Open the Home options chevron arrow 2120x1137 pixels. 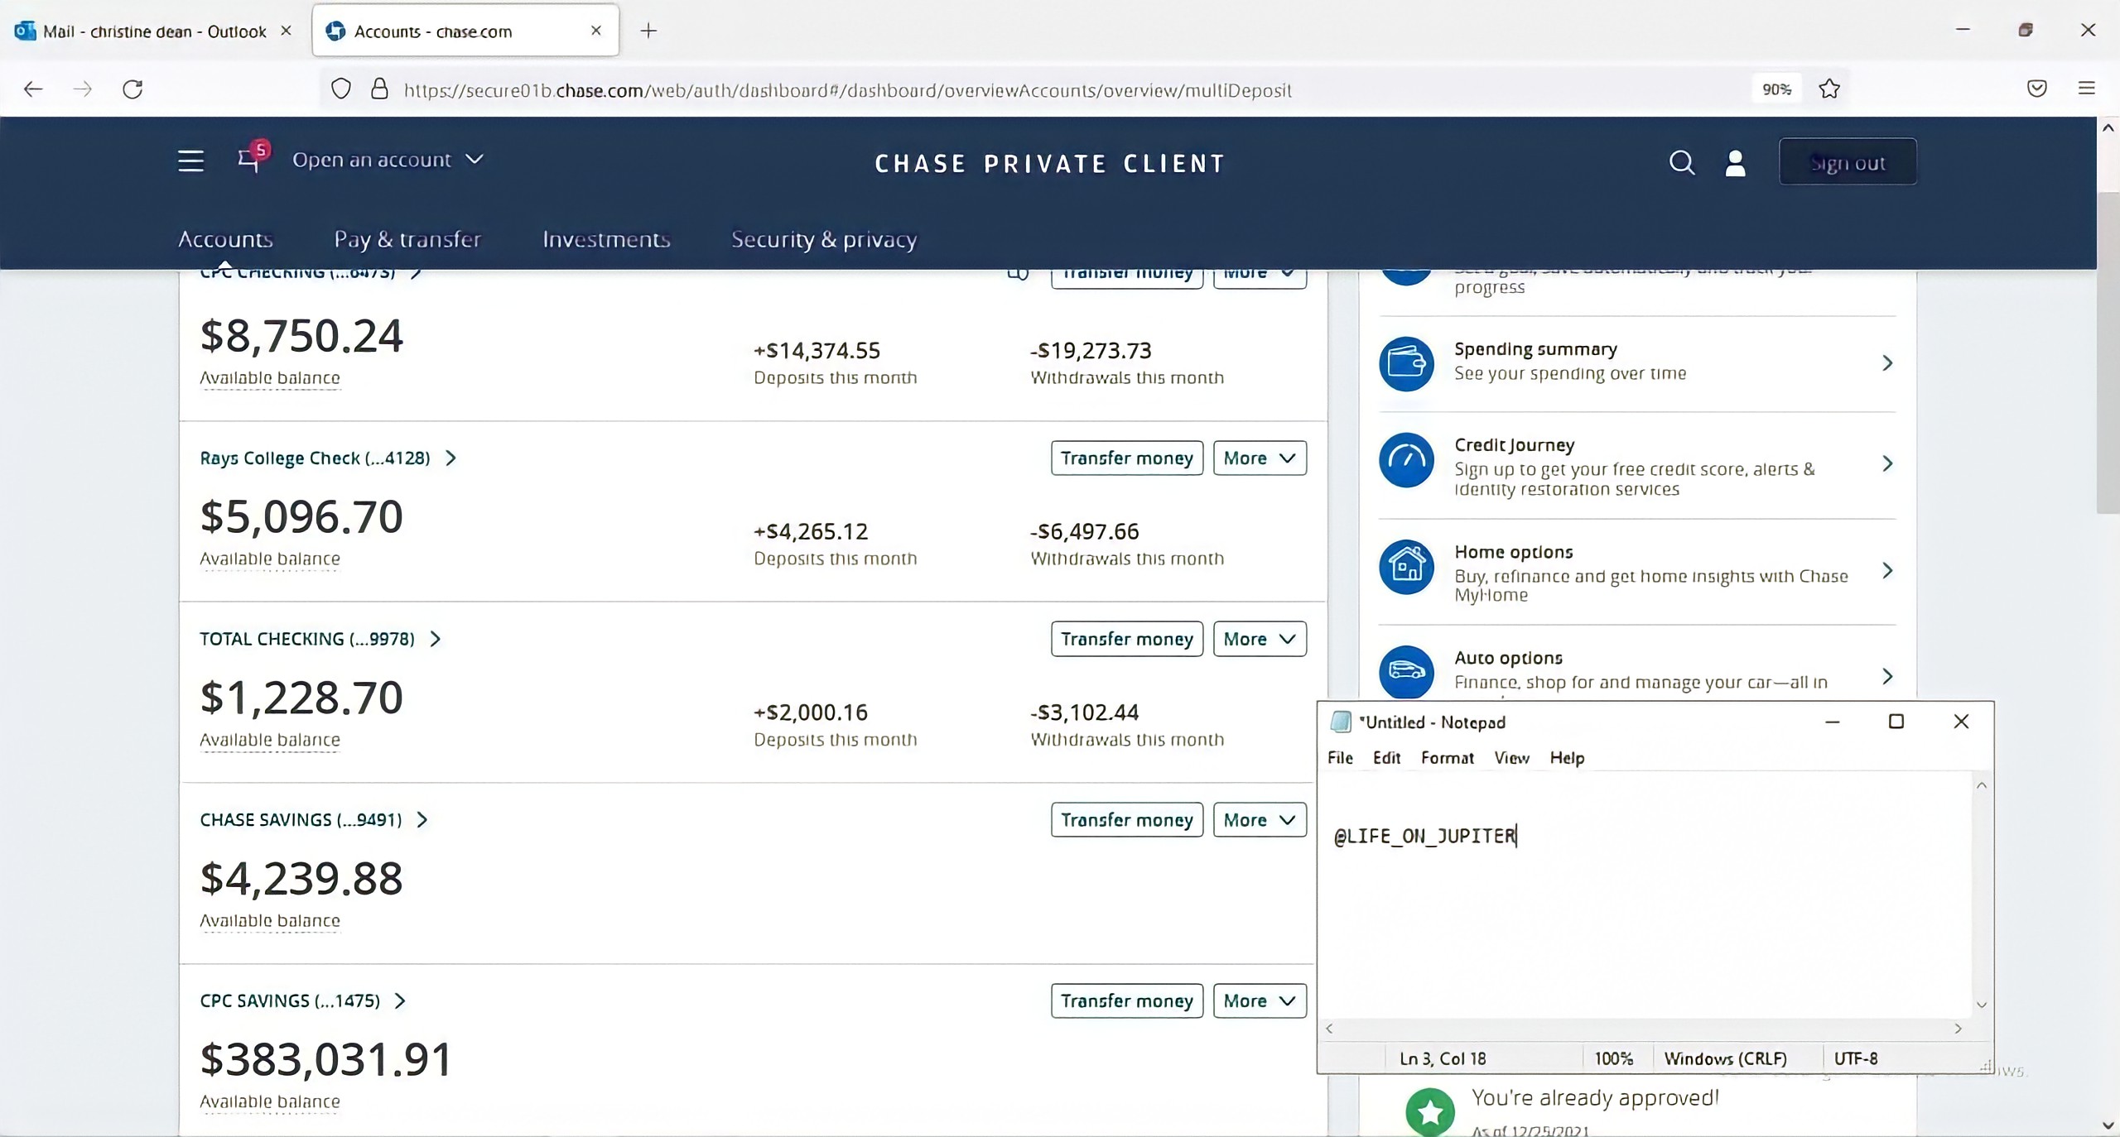(1887, 570)
